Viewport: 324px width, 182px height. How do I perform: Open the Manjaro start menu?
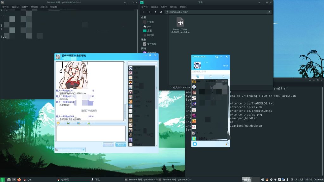click(x=3, y=179)
